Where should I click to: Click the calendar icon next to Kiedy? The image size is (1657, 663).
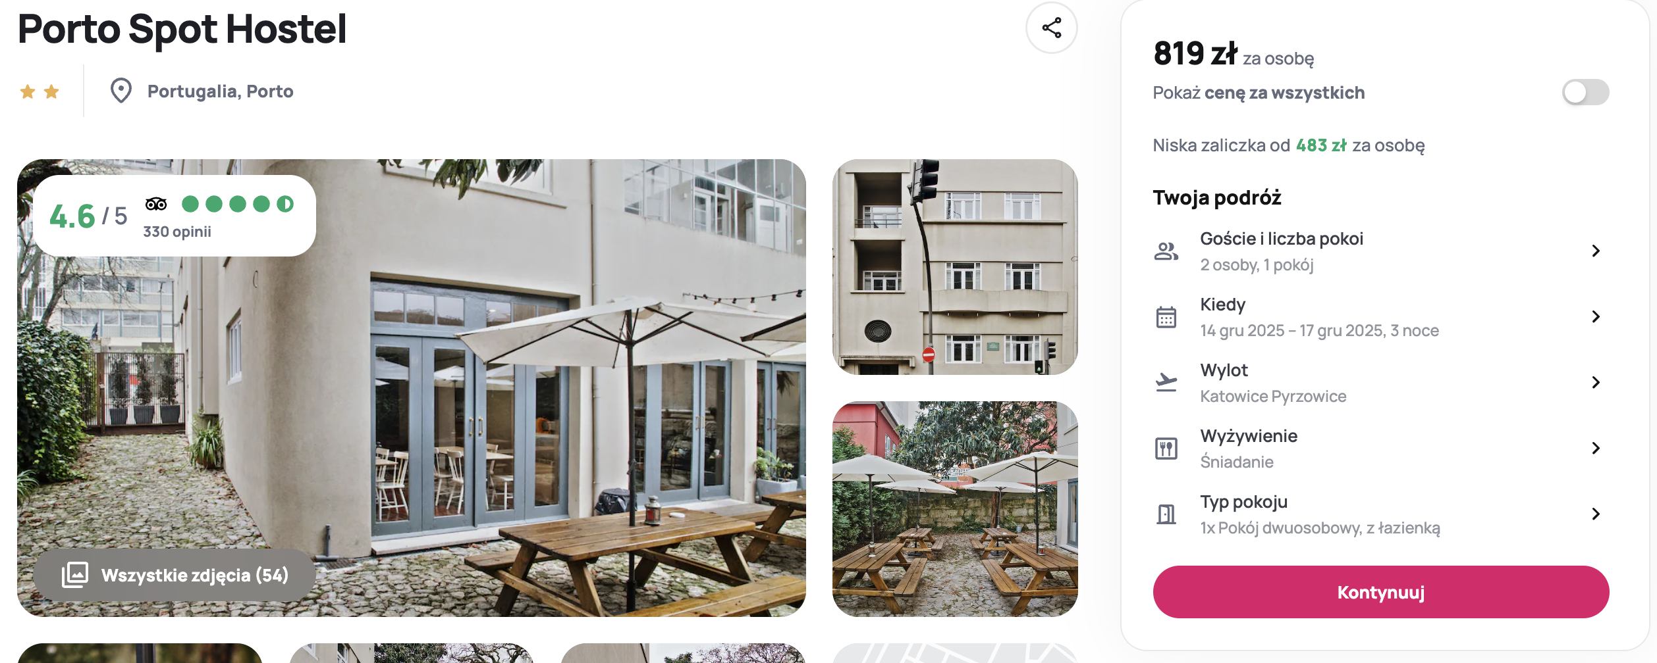(x=1166, y=317)
